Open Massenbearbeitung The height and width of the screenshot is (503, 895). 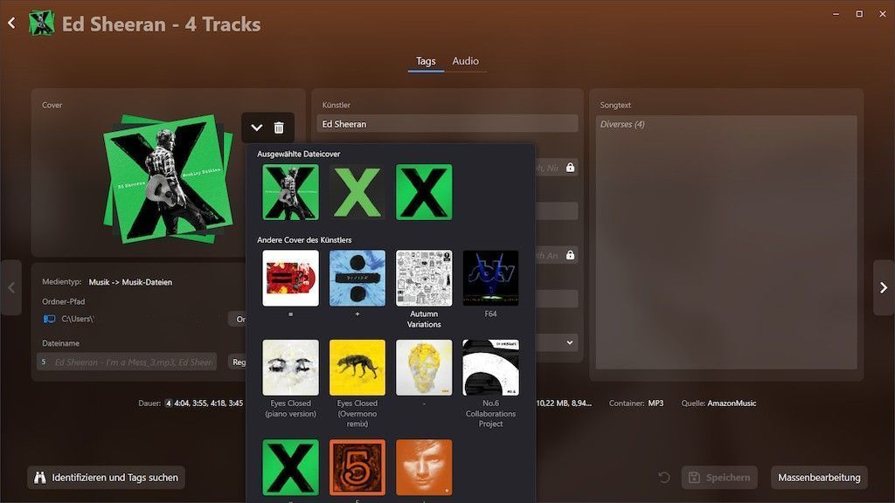coord(819,478)
